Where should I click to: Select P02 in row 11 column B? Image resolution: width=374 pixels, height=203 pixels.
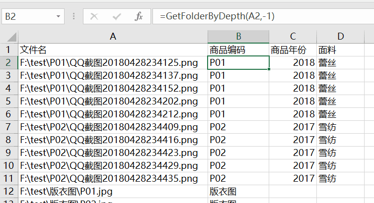(x=238, y=178)
